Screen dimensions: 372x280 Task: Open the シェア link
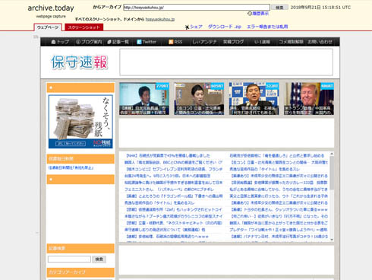pyautogui.click(x=196, y=27)
